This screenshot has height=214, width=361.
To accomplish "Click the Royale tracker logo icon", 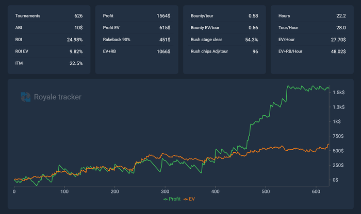I will (x=25, y=96).
